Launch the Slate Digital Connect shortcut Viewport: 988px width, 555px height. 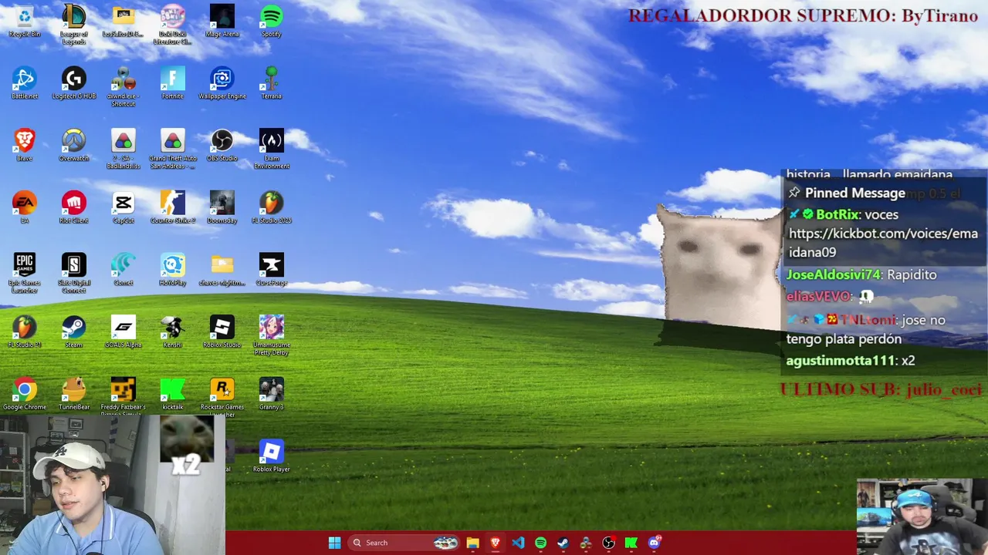tap(74, 274)
